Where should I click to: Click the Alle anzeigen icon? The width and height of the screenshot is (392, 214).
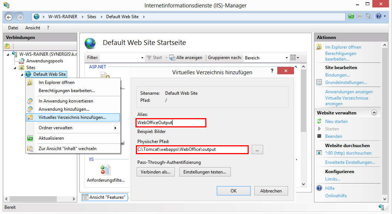(x=172, y=58)
